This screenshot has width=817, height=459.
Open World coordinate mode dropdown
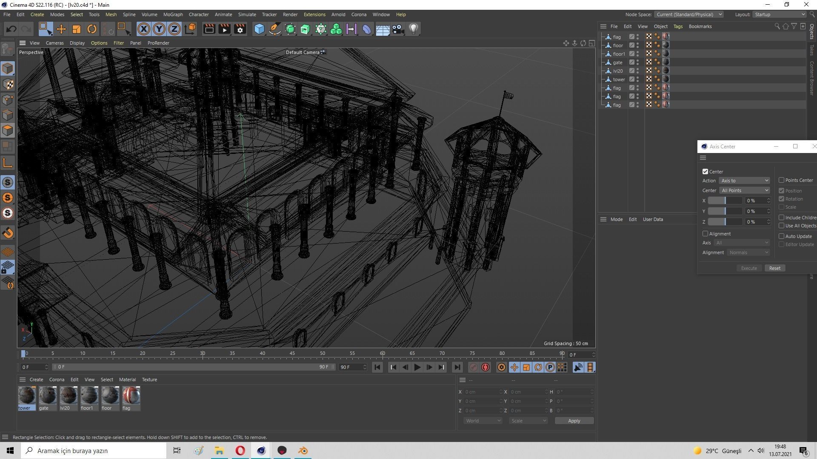[x=483, y=421]
